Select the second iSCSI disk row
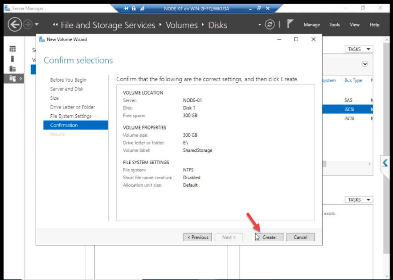This screenshot has height=280, width=393. (x=348, y=118)
